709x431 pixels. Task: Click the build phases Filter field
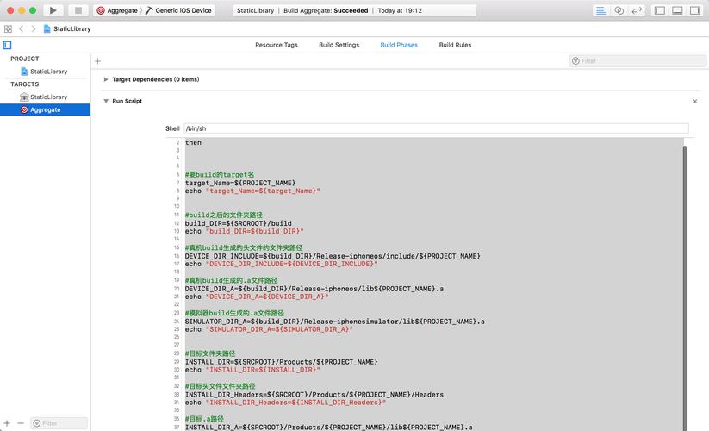click(x=638, y=61)
